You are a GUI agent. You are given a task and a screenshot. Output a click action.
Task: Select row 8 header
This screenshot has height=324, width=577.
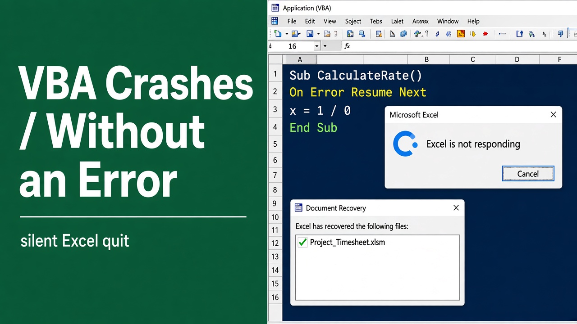(x=275, y=190)
